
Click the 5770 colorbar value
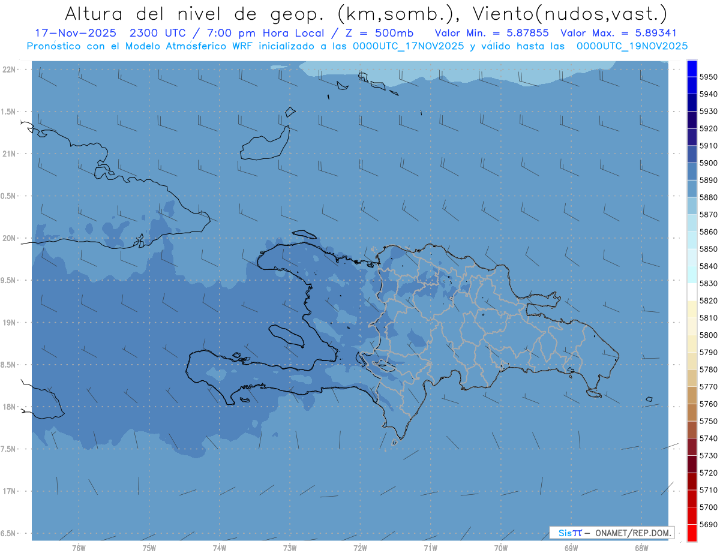pyautogui.click(x=709, y=387)
